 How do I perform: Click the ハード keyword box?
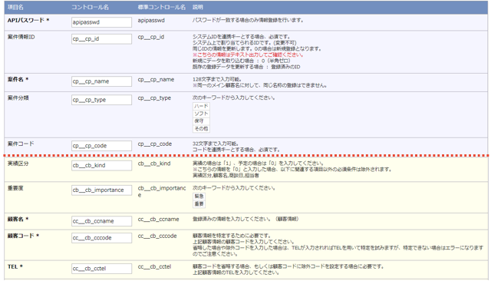click(201, 106)
